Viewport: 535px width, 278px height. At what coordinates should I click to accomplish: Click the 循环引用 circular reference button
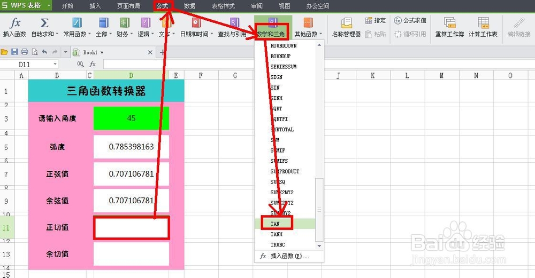pos(410,34)
